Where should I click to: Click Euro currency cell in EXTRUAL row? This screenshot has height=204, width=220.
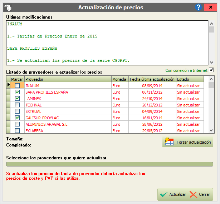click(120, 111)
